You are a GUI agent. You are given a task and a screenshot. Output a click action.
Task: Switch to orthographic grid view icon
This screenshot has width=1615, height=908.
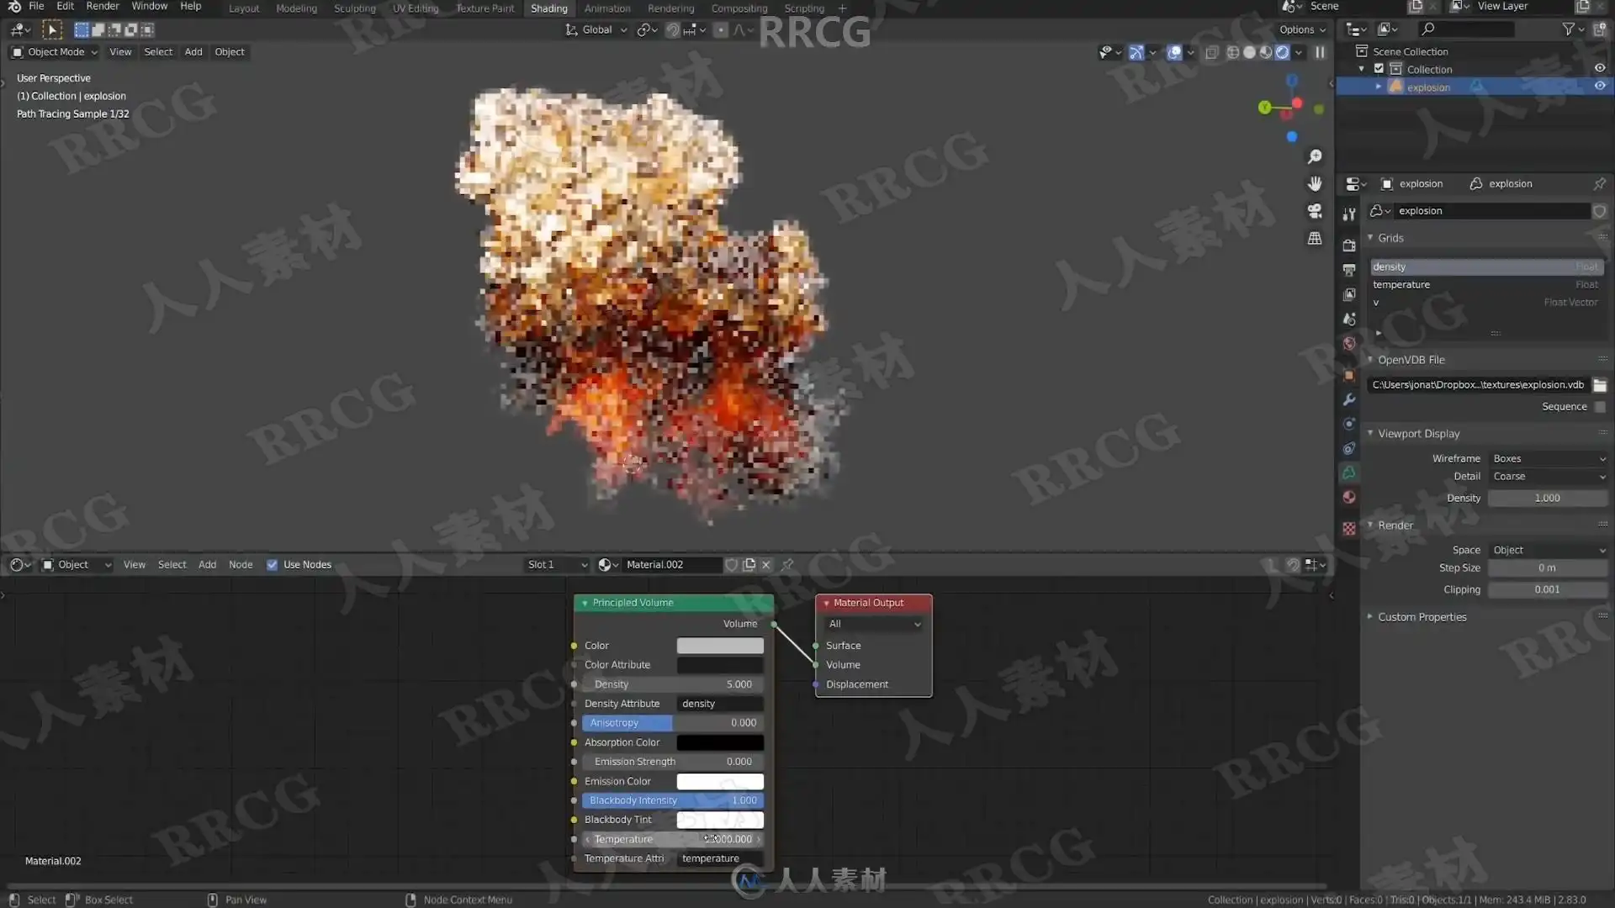coord(1315,239)
